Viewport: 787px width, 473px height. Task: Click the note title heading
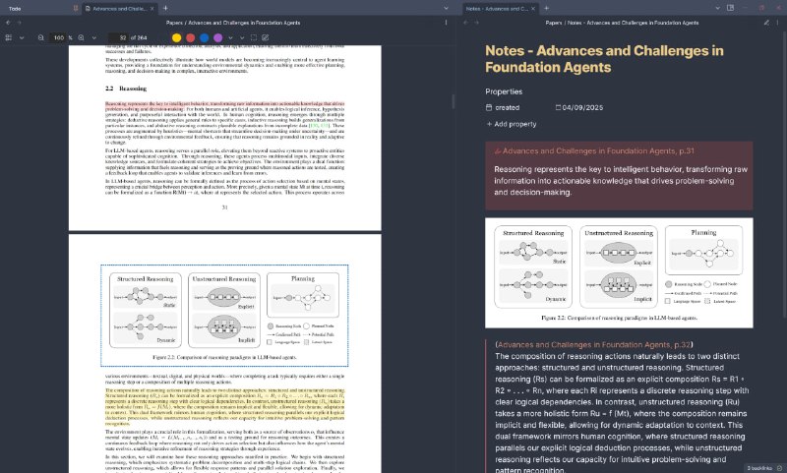[x=604, y=59]
